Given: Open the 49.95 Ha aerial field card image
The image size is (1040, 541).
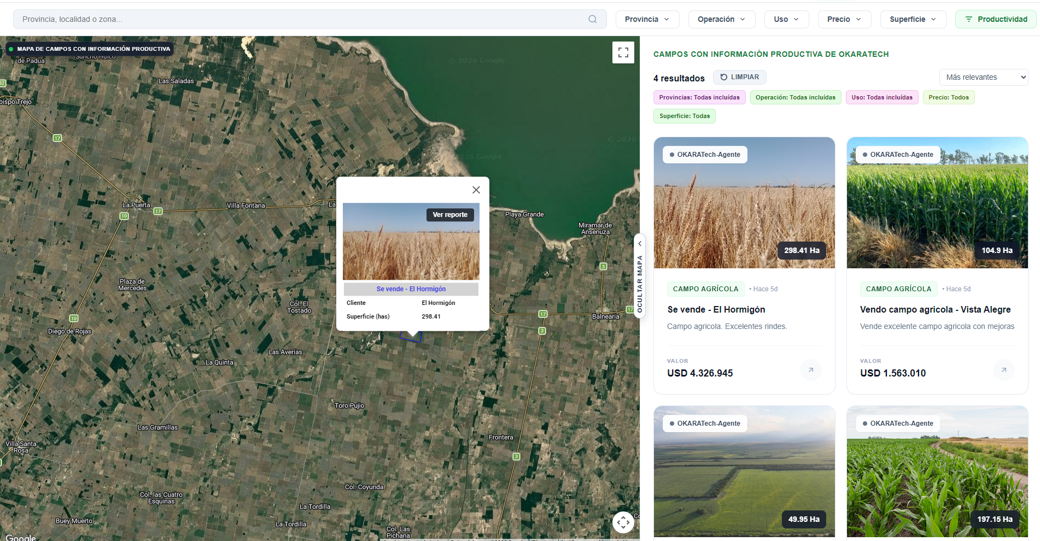Looking at the screenshot, I should pyautogui.click(x=744, y=472).
